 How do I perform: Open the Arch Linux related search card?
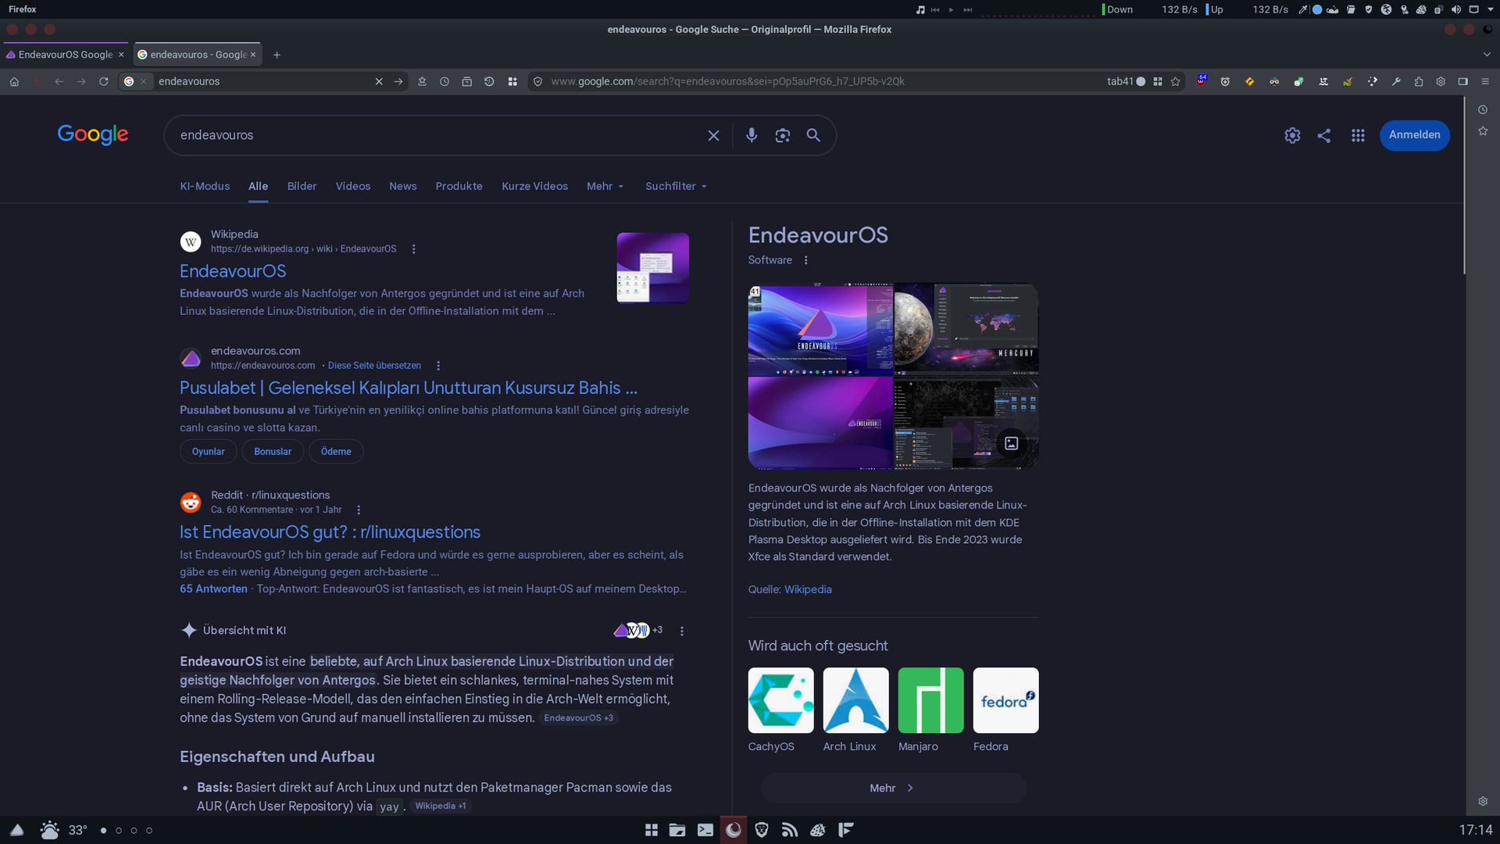pos(855,710)
